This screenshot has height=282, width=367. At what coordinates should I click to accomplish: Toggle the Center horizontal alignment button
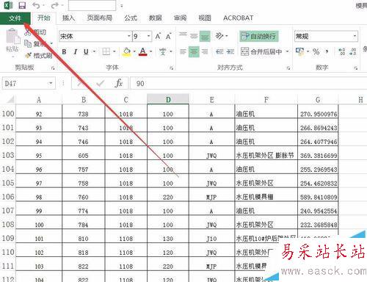point(194,51)
